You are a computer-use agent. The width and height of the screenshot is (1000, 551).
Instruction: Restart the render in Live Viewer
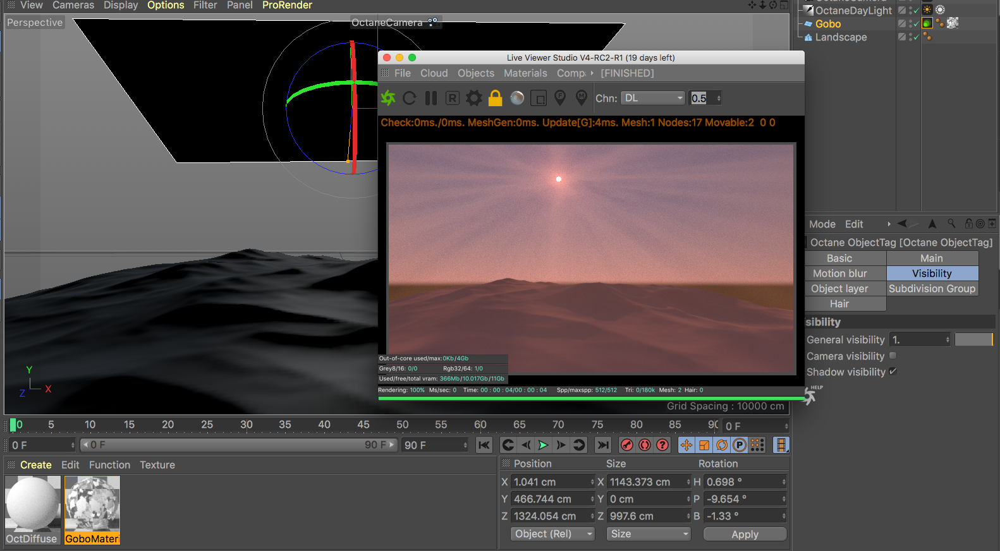tap(410, 98)
